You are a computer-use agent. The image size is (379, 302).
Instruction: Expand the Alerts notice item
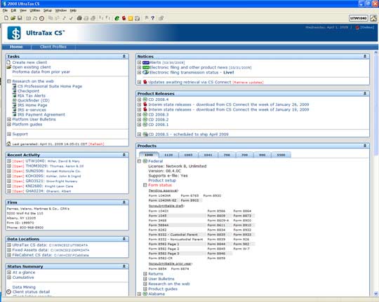(139, 62)
